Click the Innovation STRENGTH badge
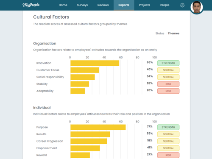This screenshot has width=212, height=159. point(168,63)
